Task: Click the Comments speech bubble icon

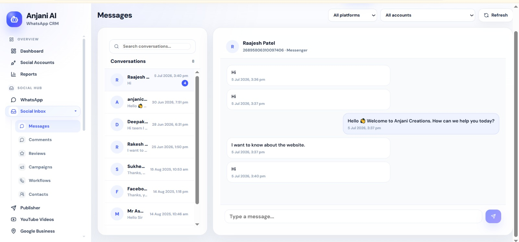Action: click(22, 140)
